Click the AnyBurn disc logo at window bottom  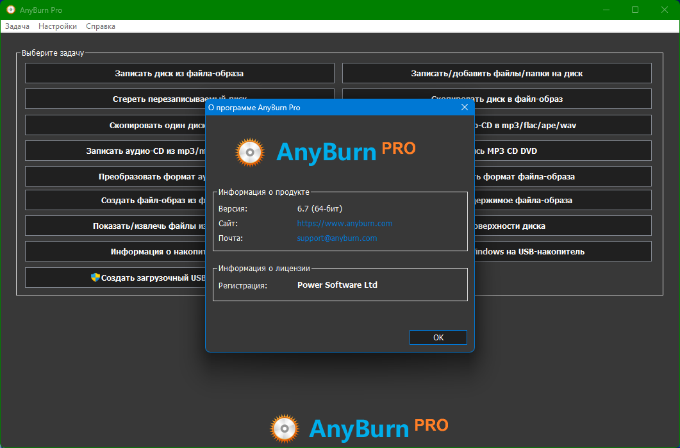[x=285, y=428]
